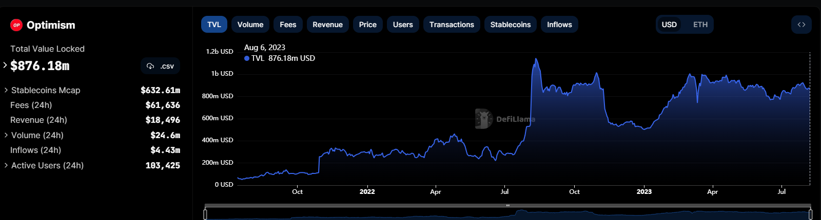Click the 0 USD y-axis label
Image resolution: width=821 pixels, height=220 pixels.
point(224,184)
